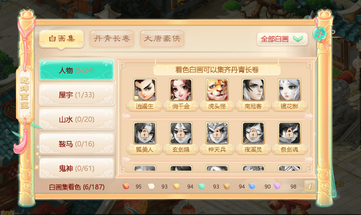Switch to the 丹青长卷 tab
This screenshot has width=361, height=215.
click(x=112, y=38)
